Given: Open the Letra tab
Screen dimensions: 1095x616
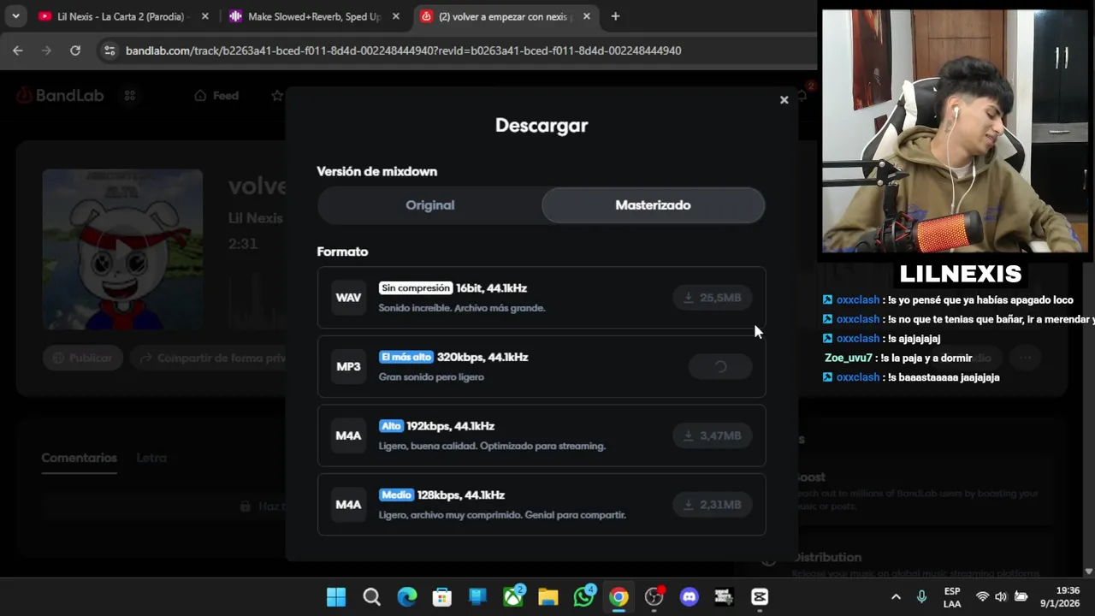Looking at the screenshot, I should click(x=151, y=458).
